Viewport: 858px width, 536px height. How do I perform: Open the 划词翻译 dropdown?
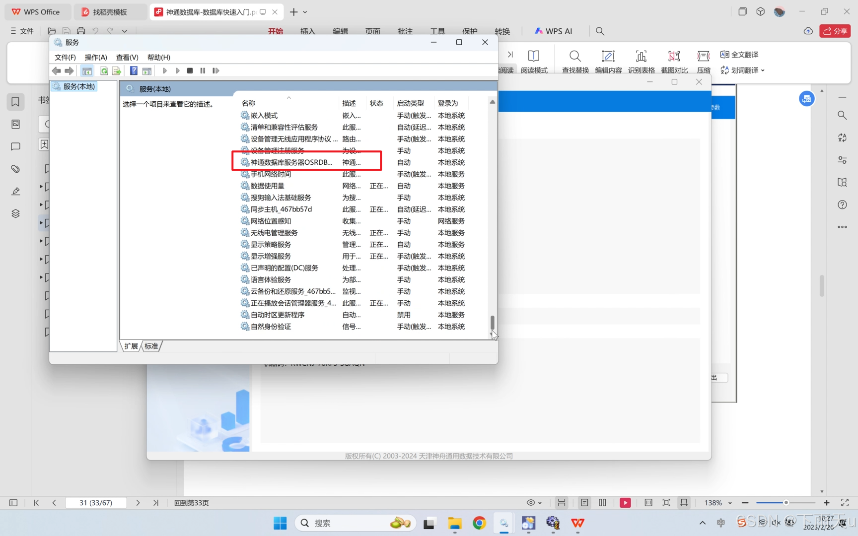point(742,70)
